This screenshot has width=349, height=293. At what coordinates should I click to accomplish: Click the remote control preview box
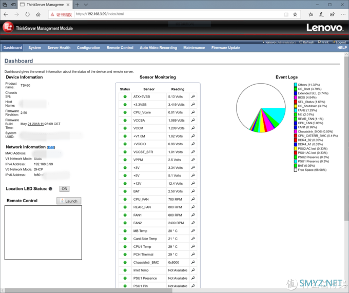43,232
